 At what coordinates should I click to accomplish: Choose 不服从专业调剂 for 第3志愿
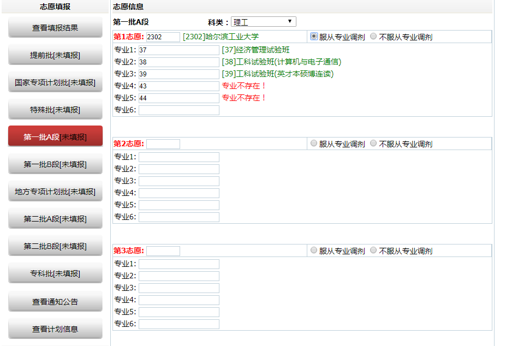pyautogui.click(x=373, y=250)
